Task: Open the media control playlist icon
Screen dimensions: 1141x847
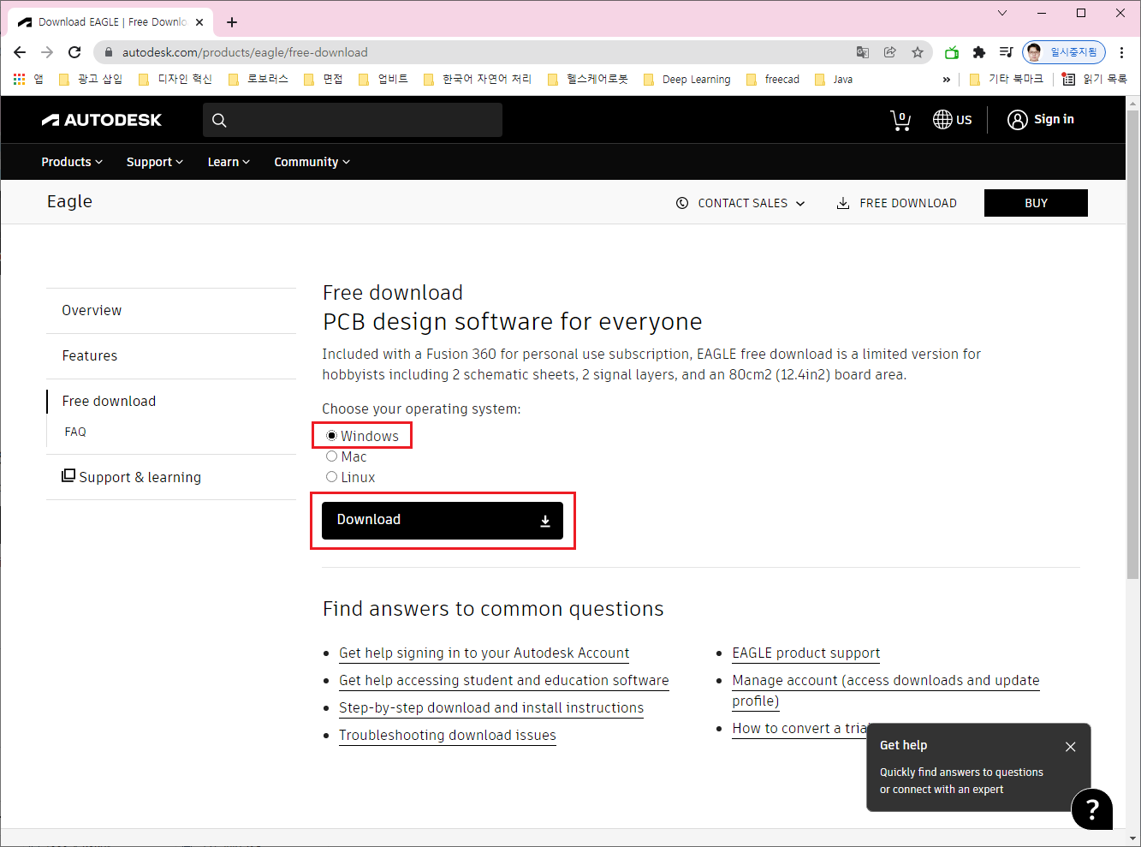Action: click(x=1007, y=52)
